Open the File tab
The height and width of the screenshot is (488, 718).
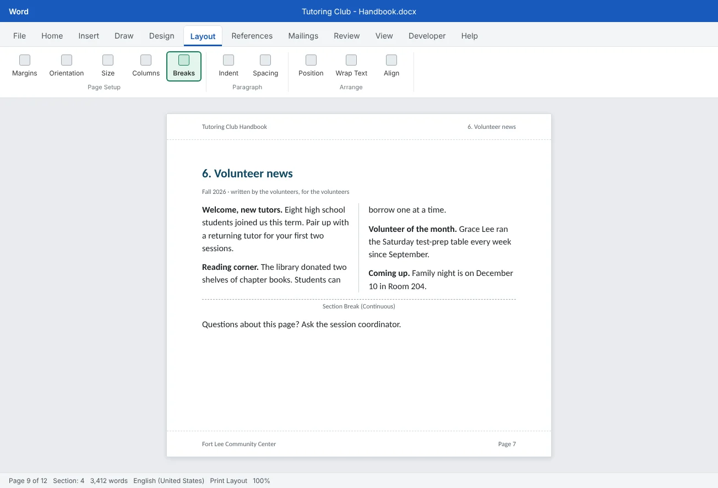pos(20,36)
